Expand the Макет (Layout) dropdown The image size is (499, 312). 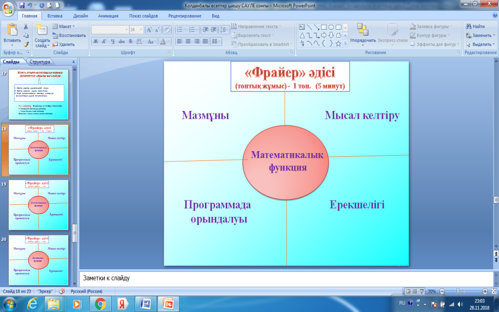[66, 26]
